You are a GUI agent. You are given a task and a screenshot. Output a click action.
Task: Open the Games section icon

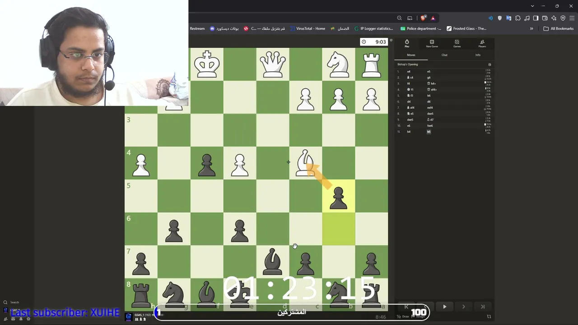(457, 43)
